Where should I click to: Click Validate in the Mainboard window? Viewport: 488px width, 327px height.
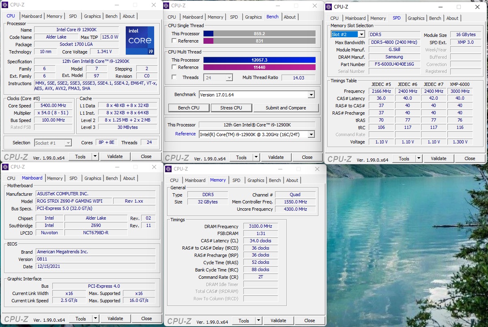pos(115,318)
